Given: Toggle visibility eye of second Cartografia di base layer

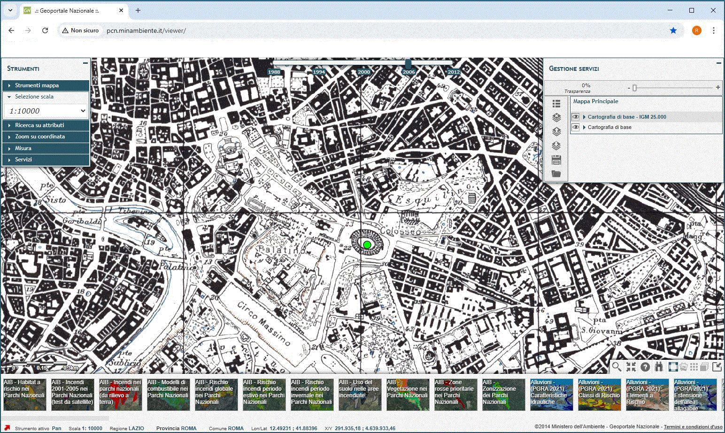Looking at the screenshot, I should [575, 127].
